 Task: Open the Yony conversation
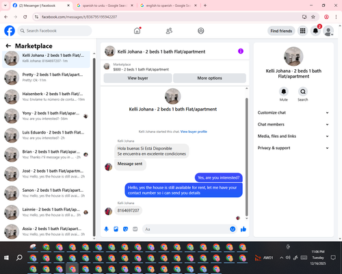point(46,116)
